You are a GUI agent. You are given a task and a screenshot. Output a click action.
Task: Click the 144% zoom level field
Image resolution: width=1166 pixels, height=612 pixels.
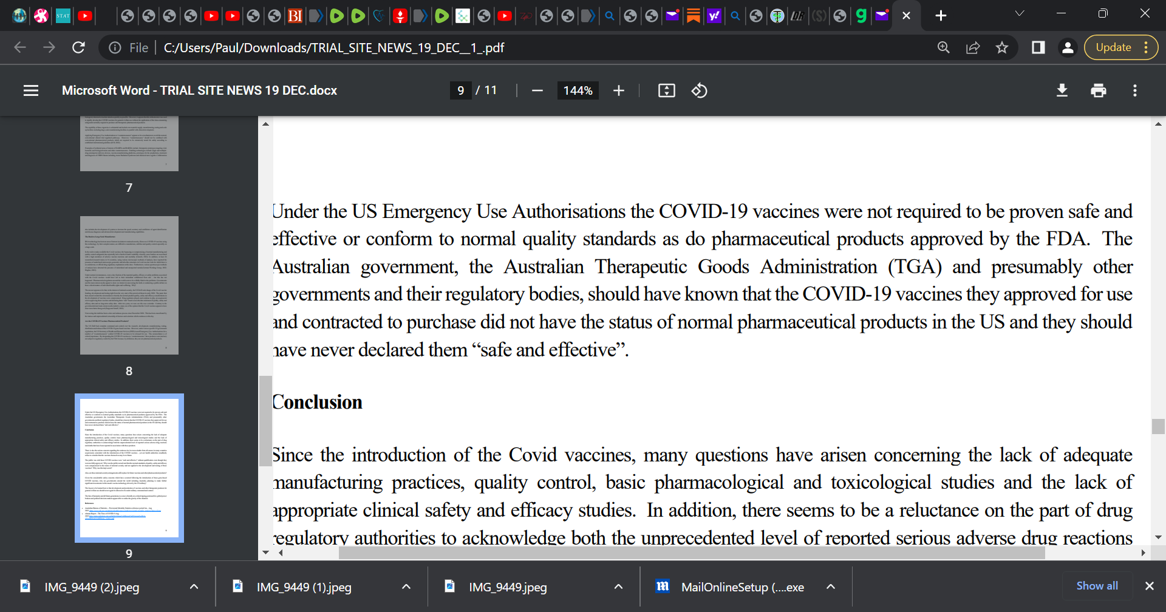point(578,90)
